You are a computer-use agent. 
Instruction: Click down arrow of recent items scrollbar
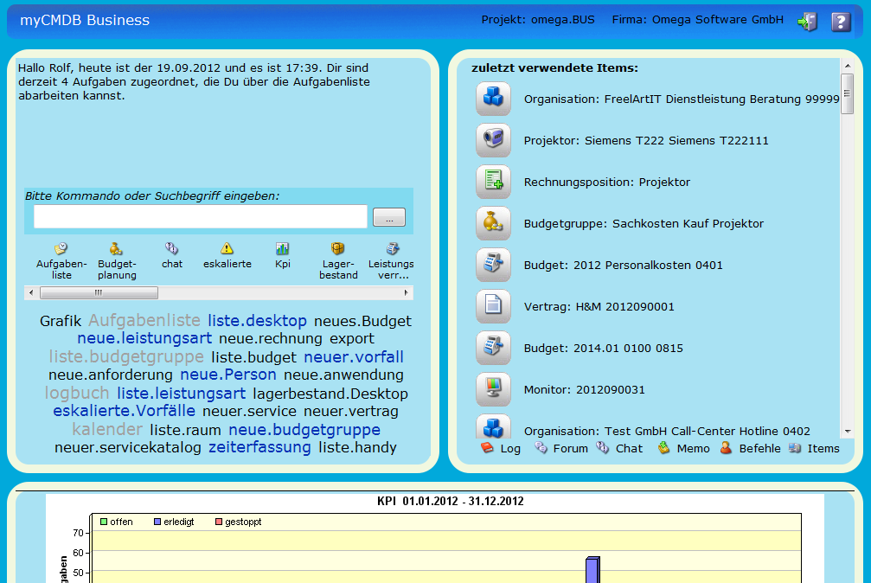coord(847,431)
